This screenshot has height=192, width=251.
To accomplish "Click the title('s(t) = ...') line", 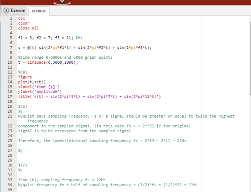I will [89, 96].
